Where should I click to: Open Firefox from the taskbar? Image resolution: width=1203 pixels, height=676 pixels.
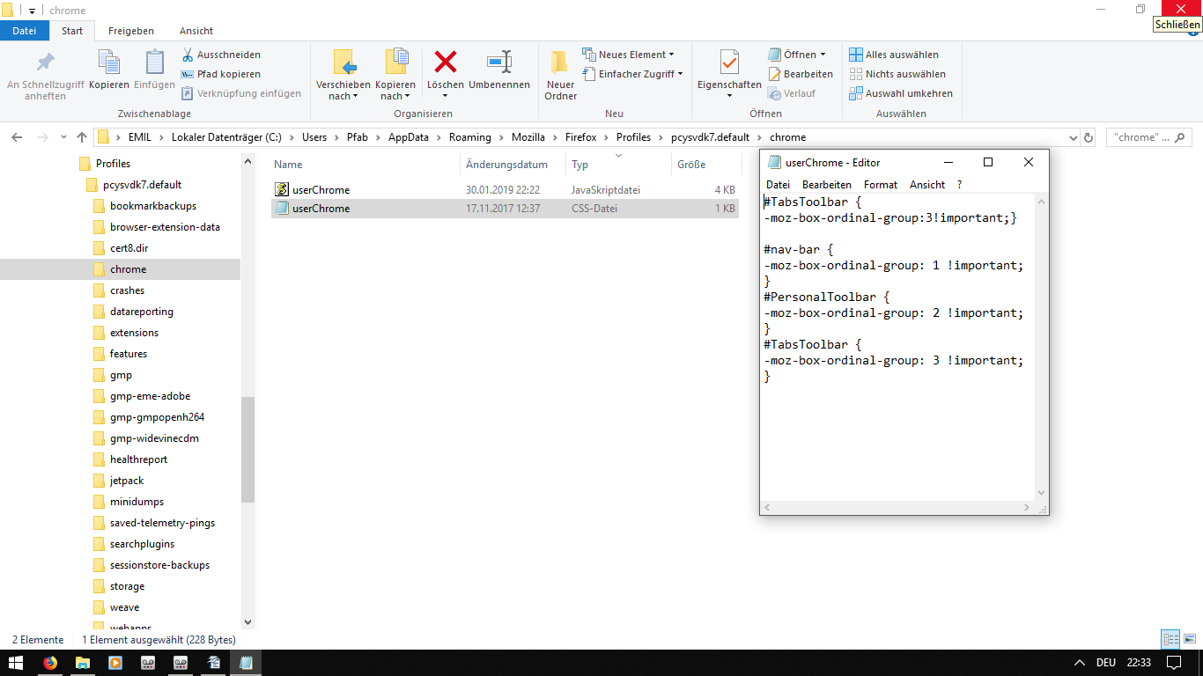click(49, 663)
